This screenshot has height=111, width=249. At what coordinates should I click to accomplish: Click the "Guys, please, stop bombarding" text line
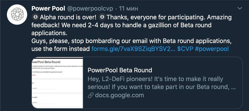(x=131, y=41)
